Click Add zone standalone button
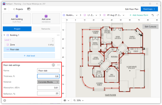 46,19
